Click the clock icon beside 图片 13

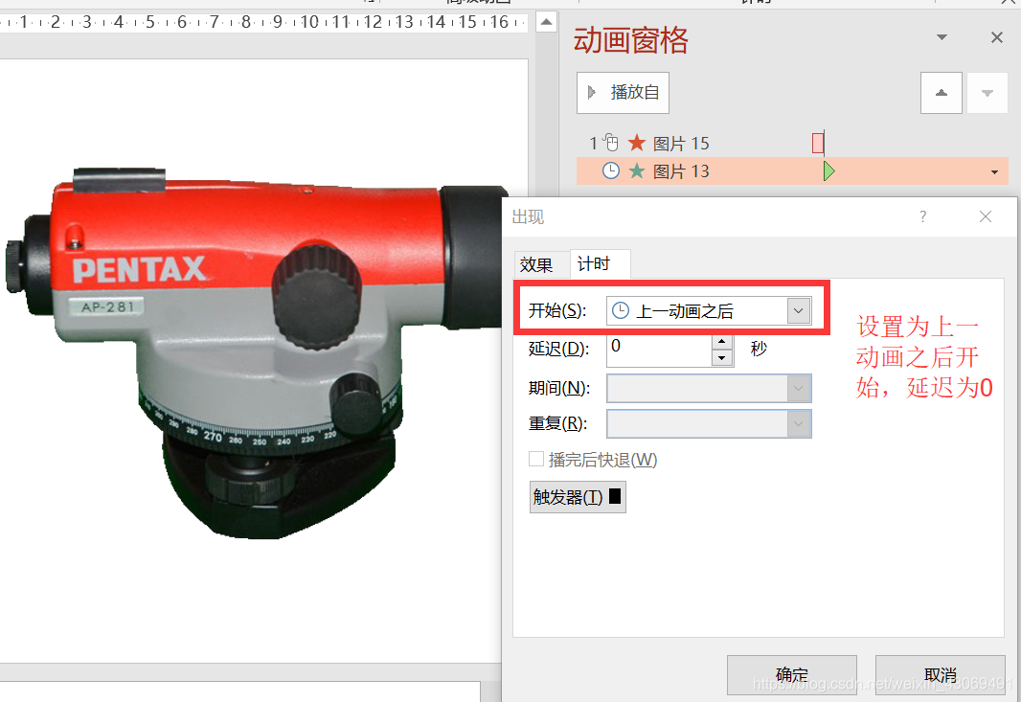610,171
